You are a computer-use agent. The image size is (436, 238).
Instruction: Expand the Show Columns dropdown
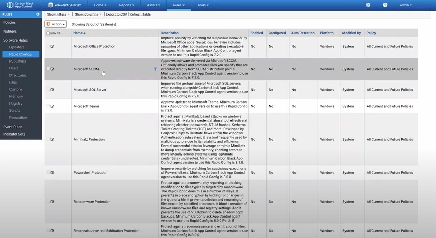[86, 14]
